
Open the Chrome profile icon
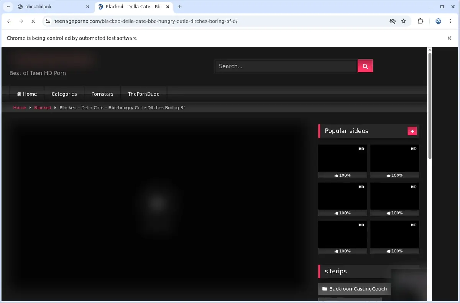click(x=438, y=21)
